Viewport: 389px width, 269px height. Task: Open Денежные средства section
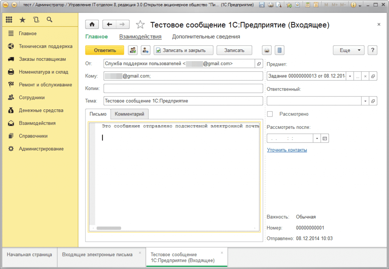pyautogui.click(x=40, y=111)
